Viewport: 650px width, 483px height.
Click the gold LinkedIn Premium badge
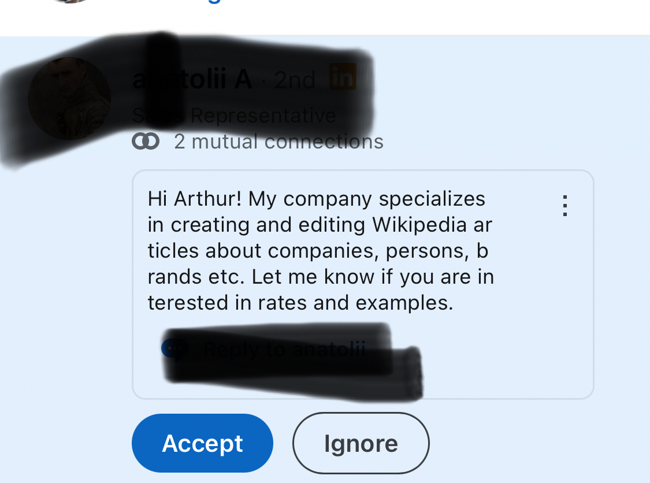pyautogui.click(x=342, y=77)
